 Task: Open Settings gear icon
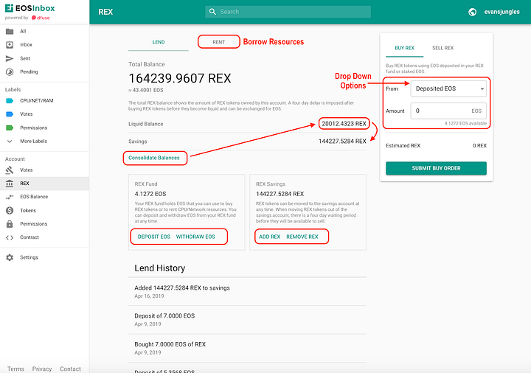pyautogui.click(x=10, y=257)
